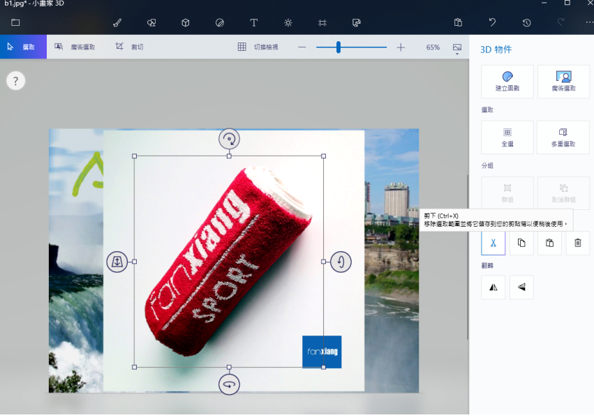Click the zoom slider handle
The height and width of the screenshot is (420, 594).
339,47
